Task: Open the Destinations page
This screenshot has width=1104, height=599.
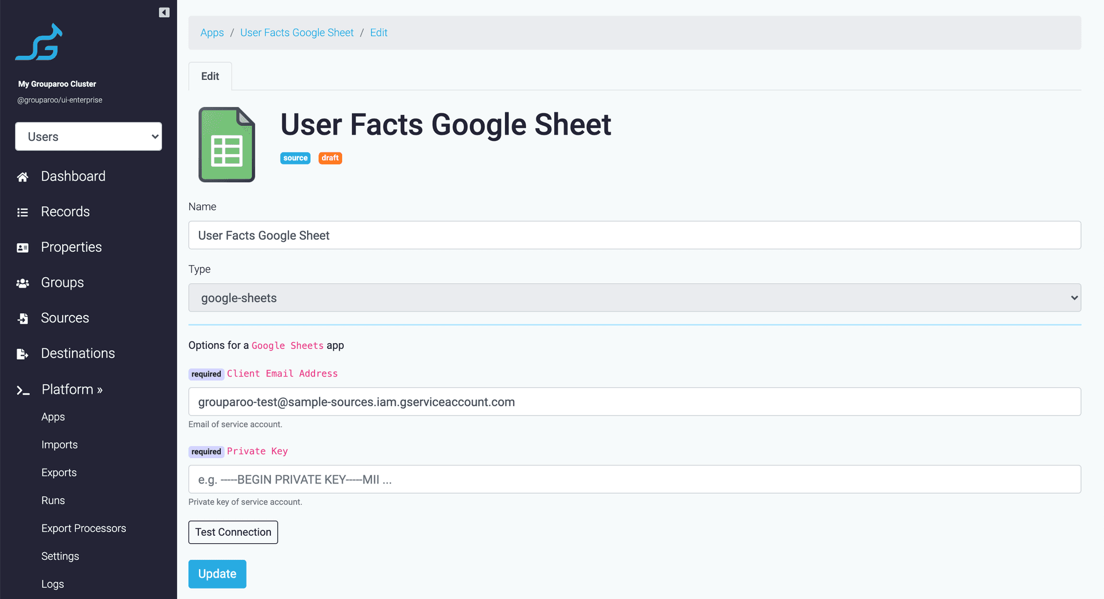Action: [x=78, y=353]
